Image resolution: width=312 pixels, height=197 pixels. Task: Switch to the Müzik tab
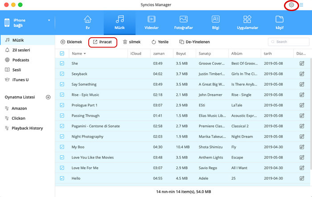point(119,23)
